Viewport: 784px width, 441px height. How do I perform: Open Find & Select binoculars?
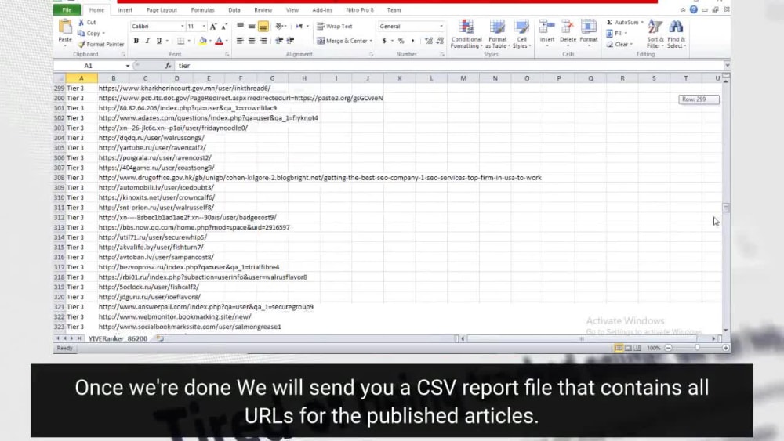(x=676, y=34)
